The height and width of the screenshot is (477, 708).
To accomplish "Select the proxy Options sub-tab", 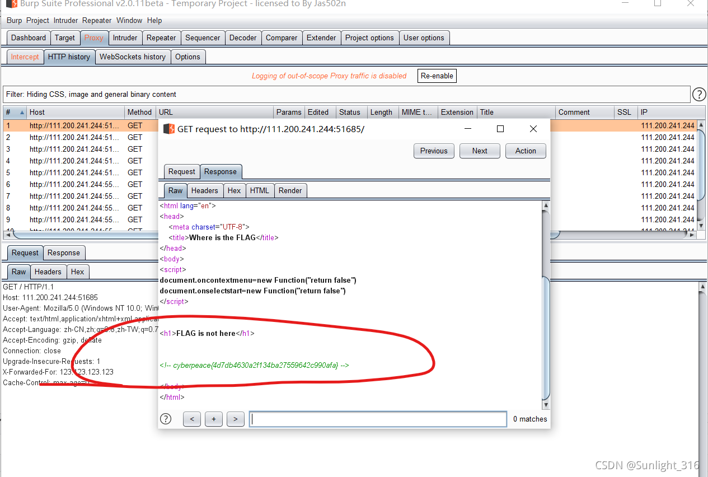I will point(187,57).
